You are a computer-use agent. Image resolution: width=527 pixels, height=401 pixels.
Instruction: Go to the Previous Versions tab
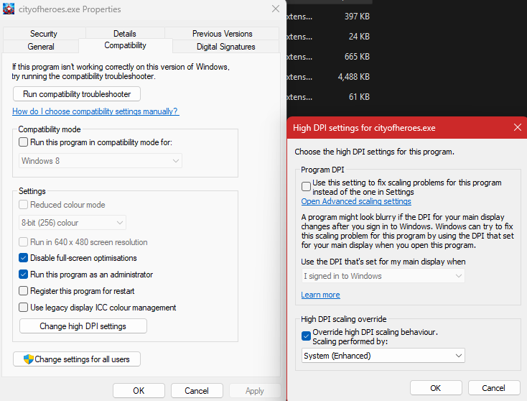tap(222, 34)
